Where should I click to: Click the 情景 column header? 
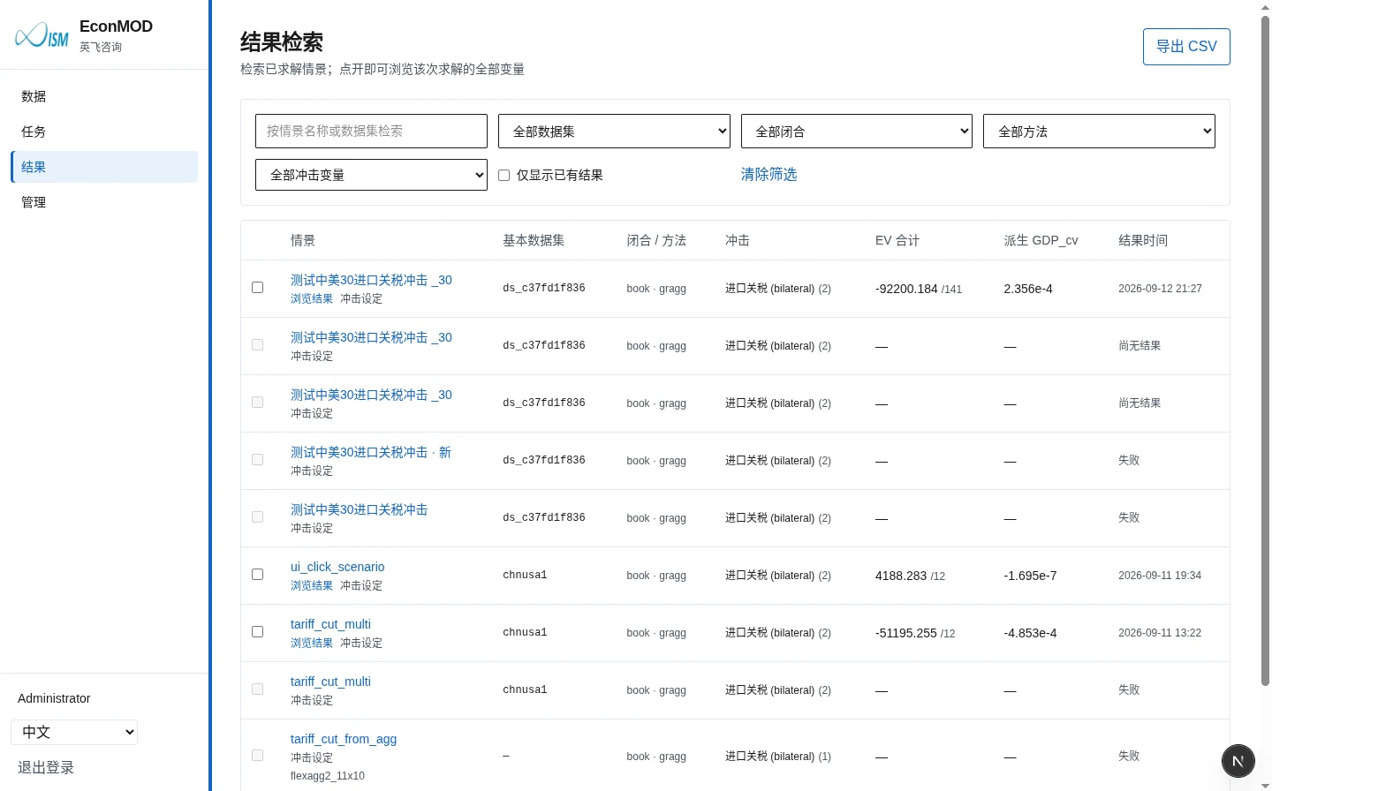pos(303,240)
